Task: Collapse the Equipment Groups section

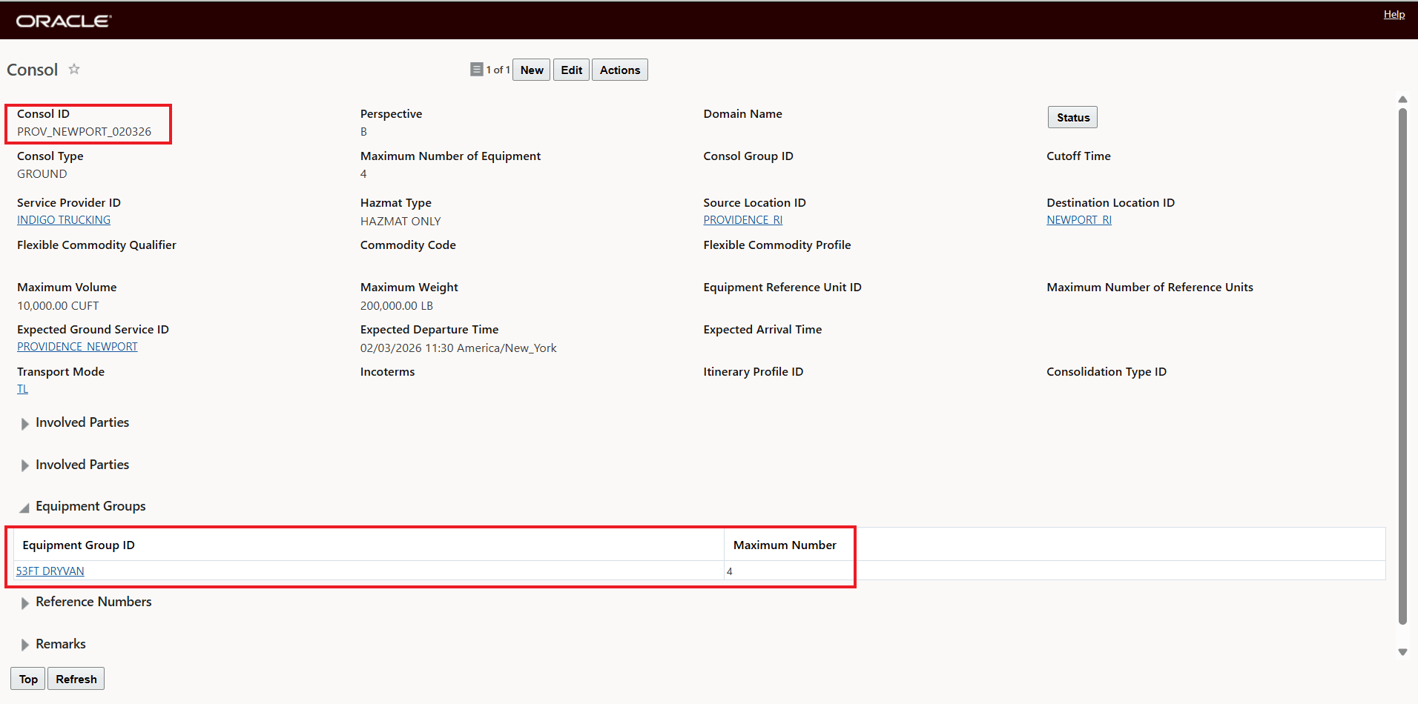Action: (x=24, y=507)
